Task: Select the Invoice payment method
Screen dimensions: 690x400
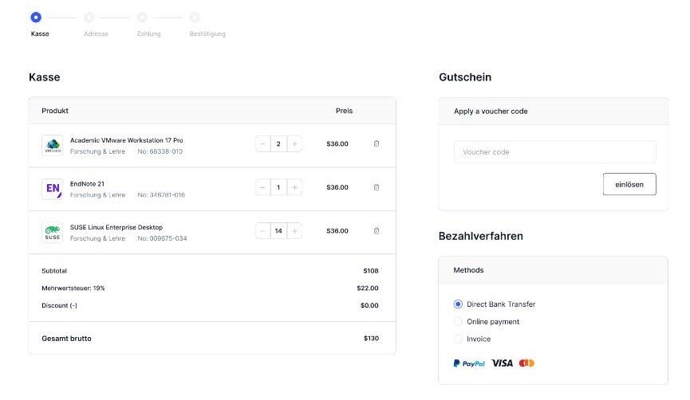Action: pyautogui.click(x=458, y=339)
